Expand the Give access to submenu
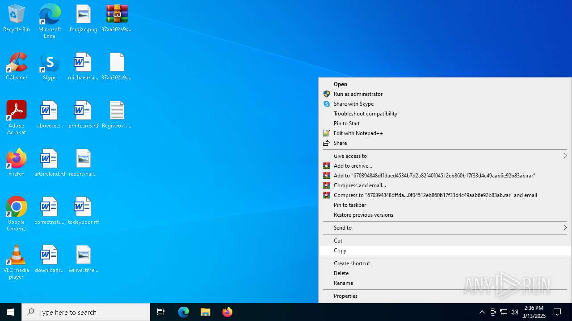This screenshot has width=572, height=321. pyautogui.click(x=445, y=156)
